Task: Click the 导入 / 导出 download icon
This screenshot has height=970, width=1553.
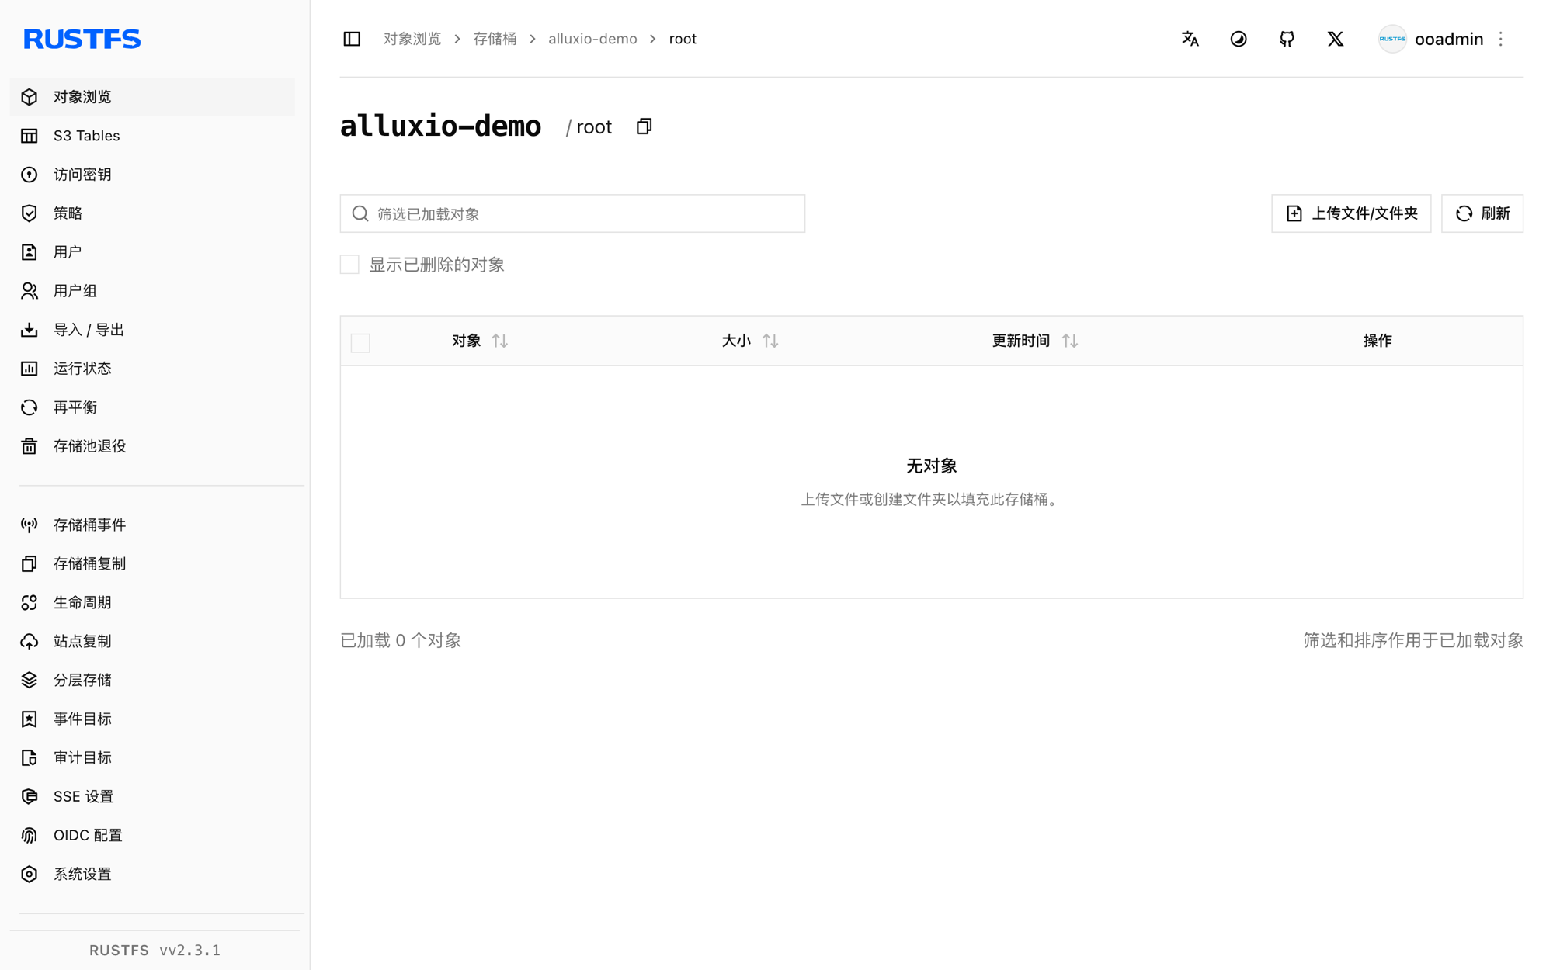Action: (30, 330)
